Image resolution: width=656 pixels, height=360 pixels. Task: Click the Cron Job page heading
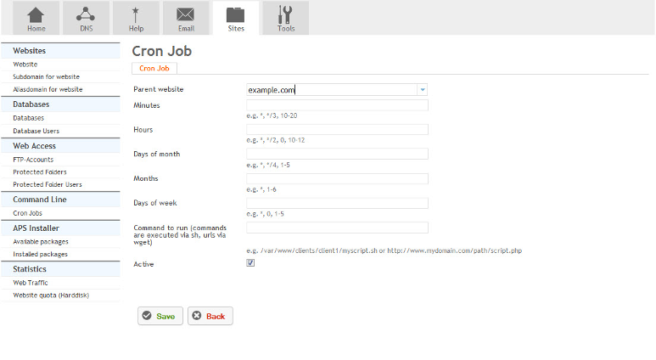click(162, 51)
